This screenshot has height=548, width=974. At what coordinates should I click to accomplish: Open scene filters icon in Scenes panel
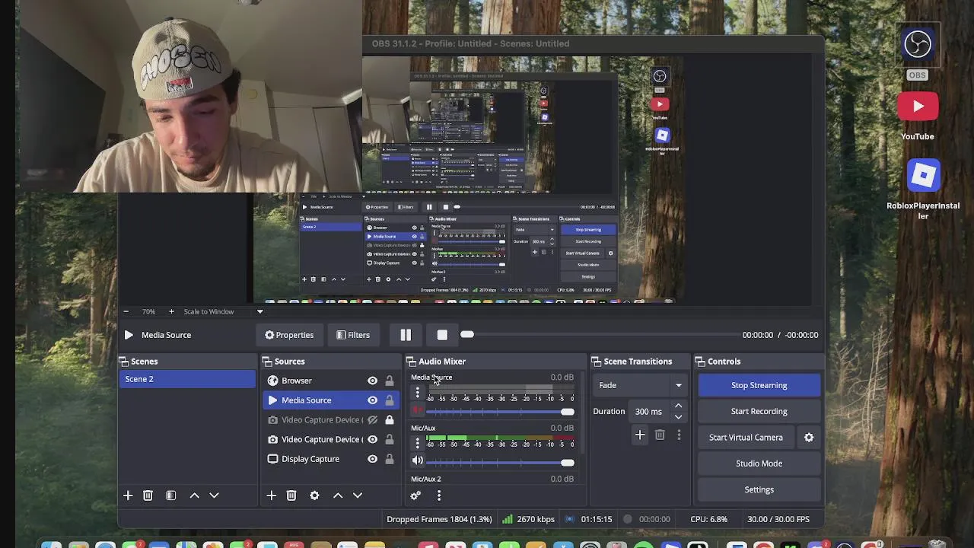171,495
